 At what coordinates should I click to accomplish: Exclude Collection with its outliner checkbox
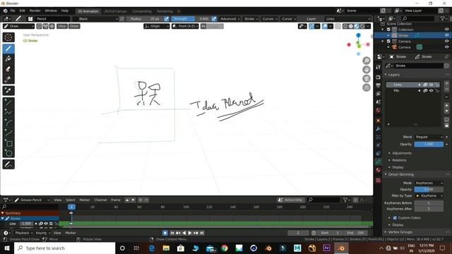pyautogui.click(x=388, y=30)
